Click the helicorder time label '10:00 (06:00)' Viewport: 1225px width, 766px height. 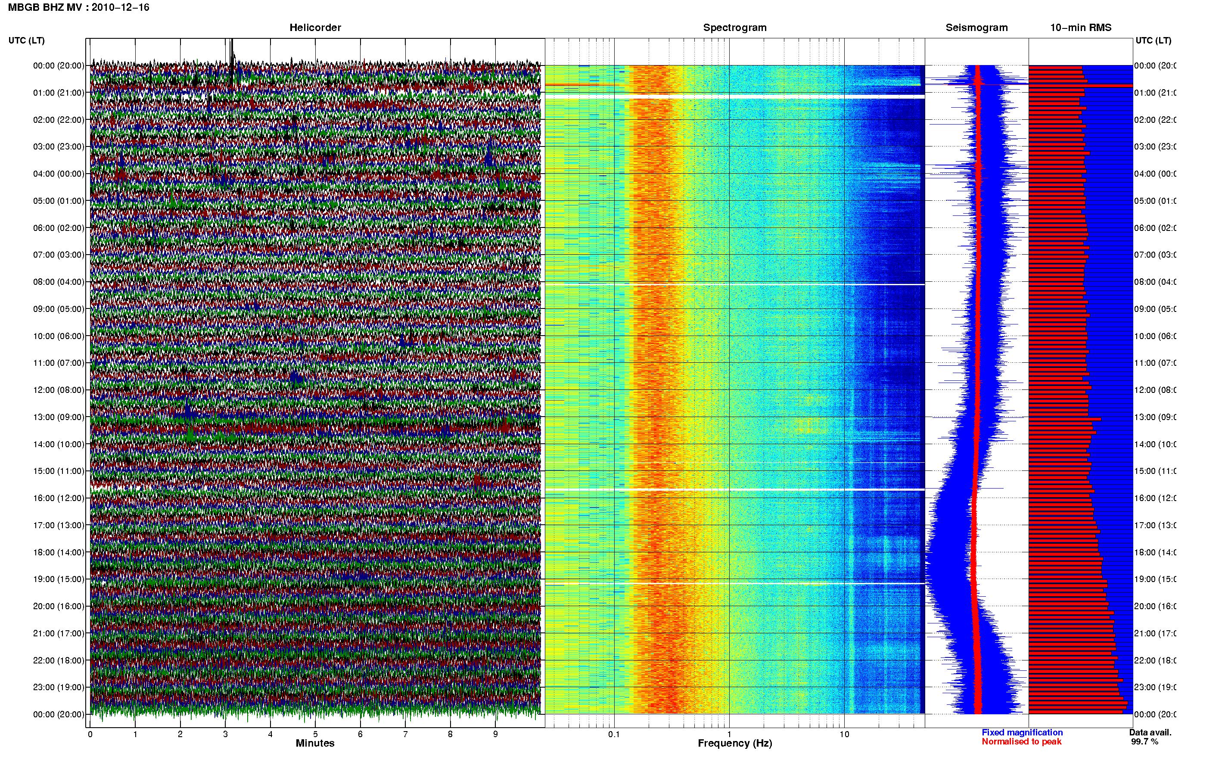pos(59,336)
